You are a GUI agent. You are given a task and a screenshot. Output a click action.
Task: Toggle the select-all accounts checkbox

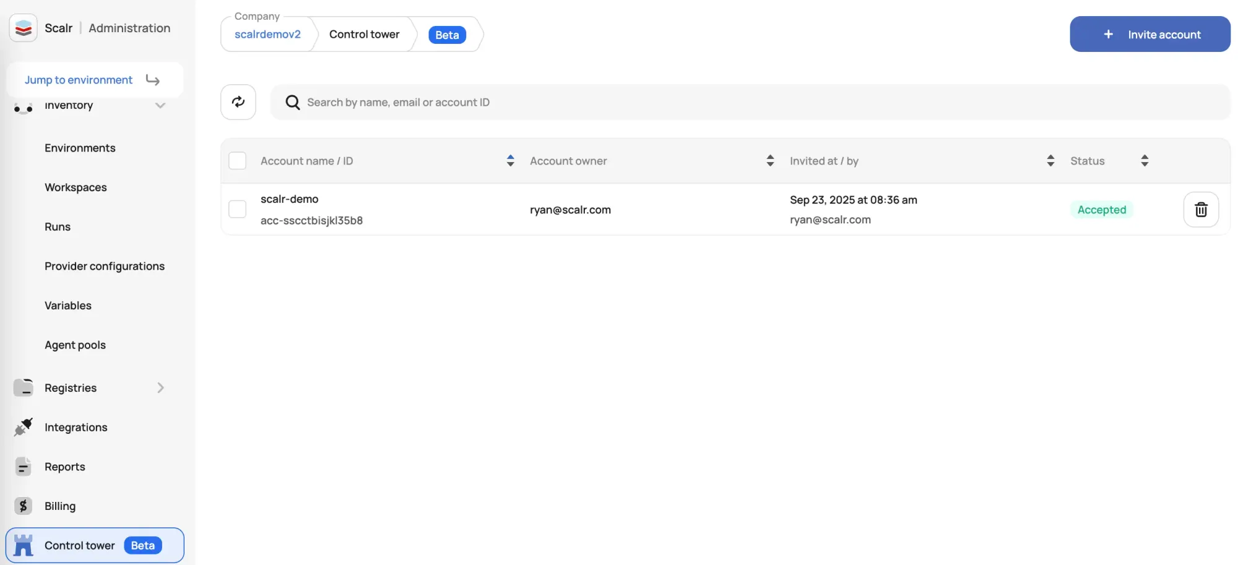pos(238,161)
